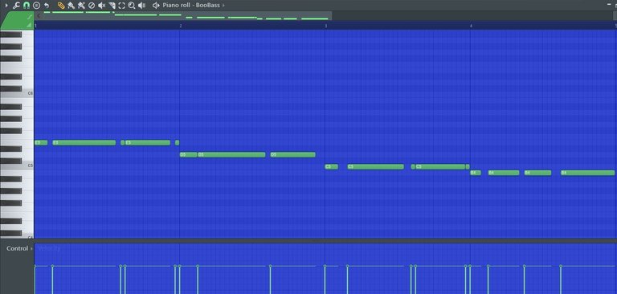Select the Draw pencil tool
This screenshot has height=294, width=617.
click(61, 6)
